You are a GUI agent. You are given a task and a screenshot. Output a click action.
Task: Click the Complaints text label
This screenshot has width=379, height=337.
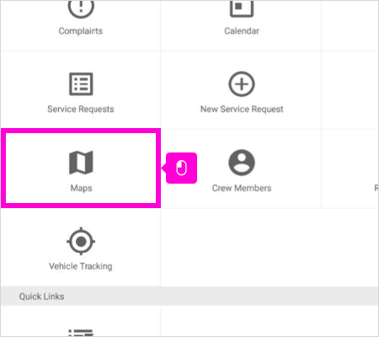point(81,31)
